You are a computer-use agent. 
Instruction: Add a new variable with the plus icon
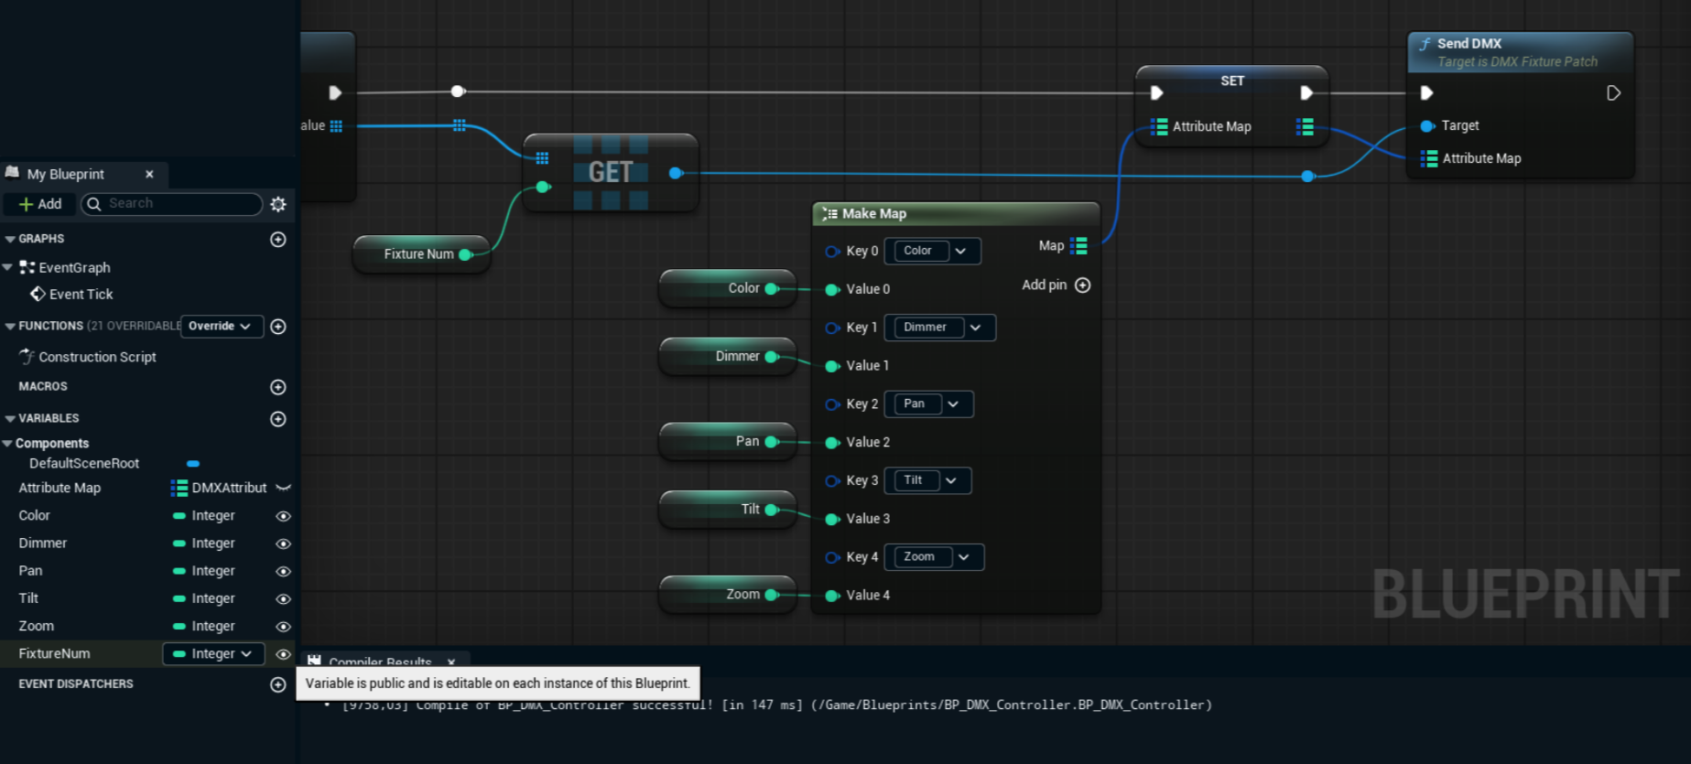point(278,419)
